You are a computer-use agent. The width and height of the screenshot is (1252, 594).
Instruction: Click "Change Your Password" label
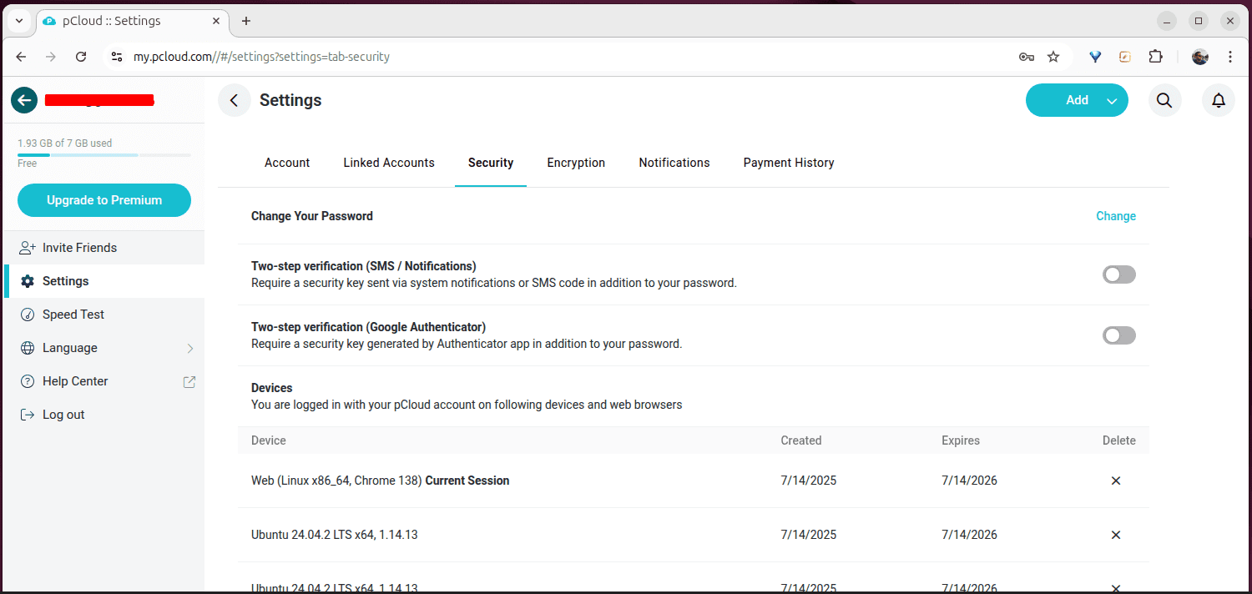(x=312, y=216)
